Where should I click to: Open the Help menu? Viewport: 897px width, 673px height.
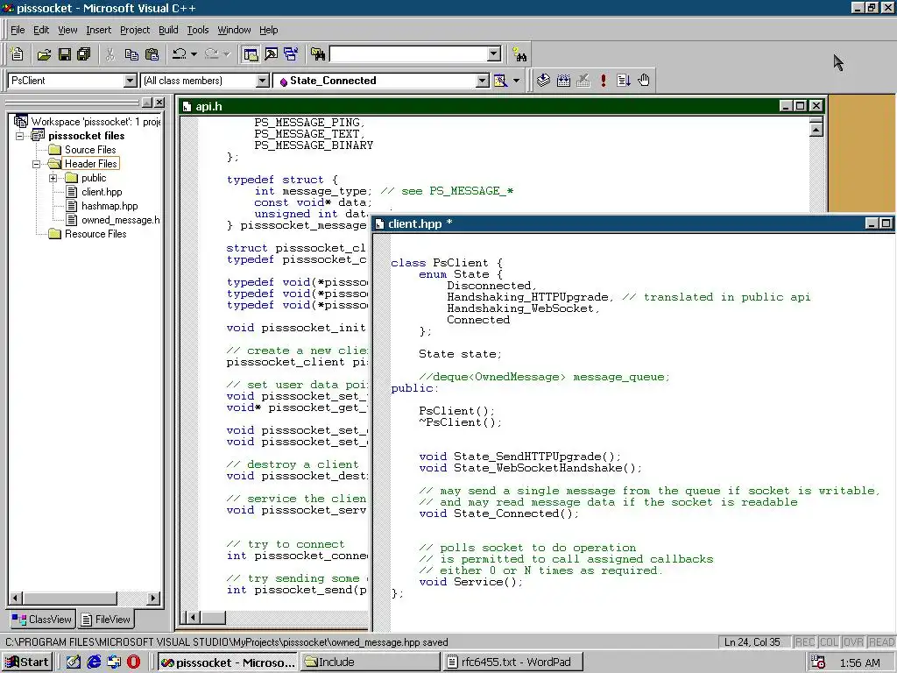[268, 30]
